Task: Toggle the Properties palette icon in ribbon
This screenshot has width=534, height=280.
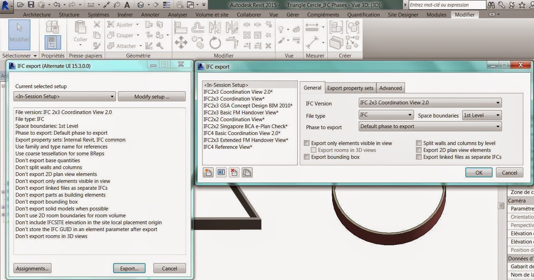Action: (x=52, y=42)
